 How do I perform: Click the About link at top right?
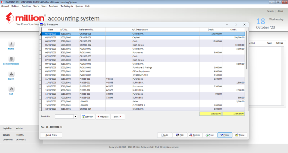pos(280,11)
